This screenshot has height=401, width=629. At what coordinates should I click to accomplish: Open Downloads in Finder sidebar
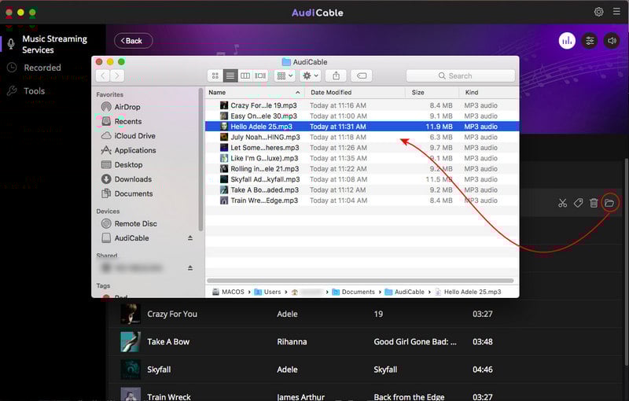[x=133, y=179]
